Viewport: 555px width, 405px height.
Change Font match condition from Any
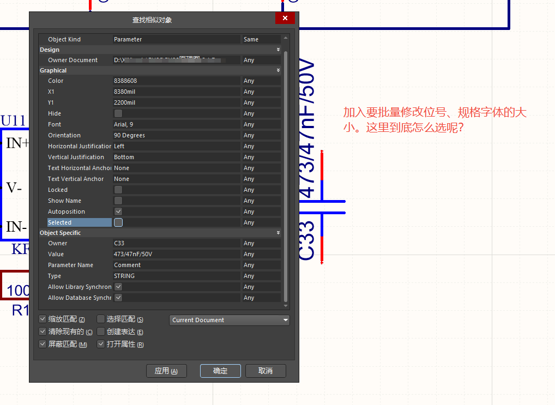click(x=261, y=124)
